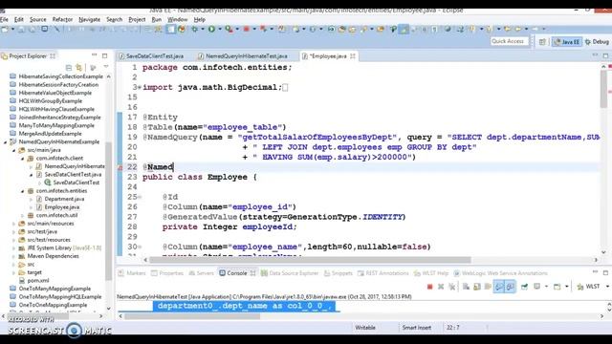This screenshot has width=612, height=344.
Task: Click the editor vertical scrollbar
Action: pyautogui.click(x=603, y=89)
